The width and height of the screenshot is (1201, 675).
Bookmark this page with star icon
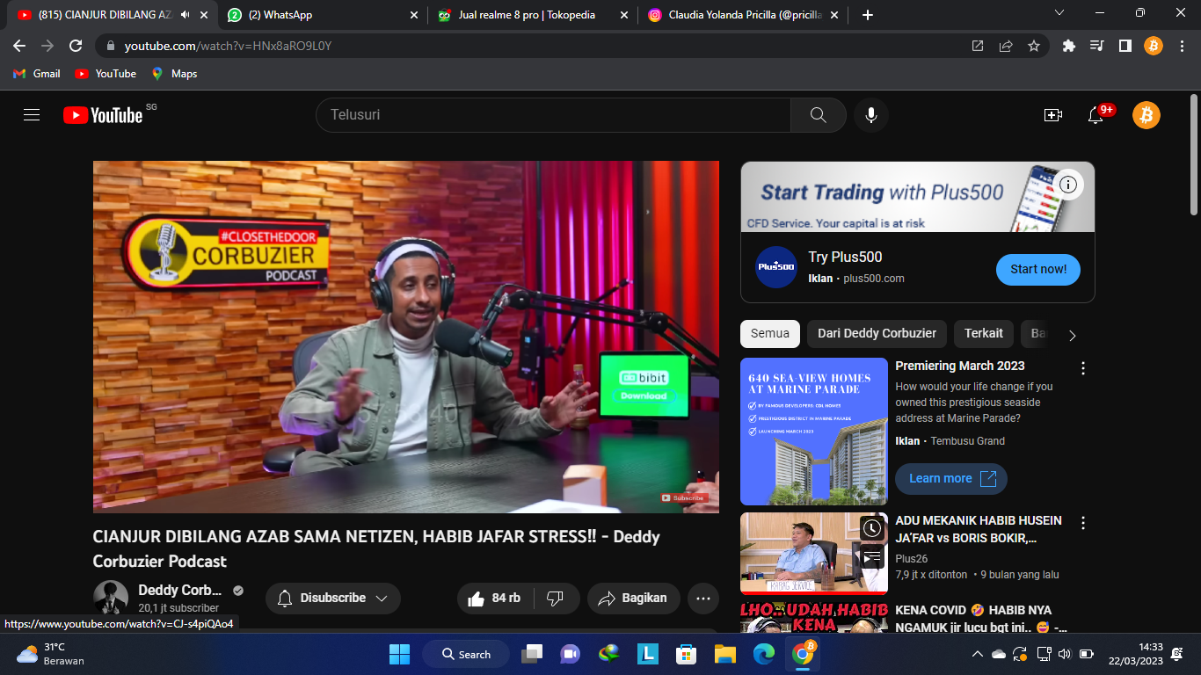coord(1034,46)
